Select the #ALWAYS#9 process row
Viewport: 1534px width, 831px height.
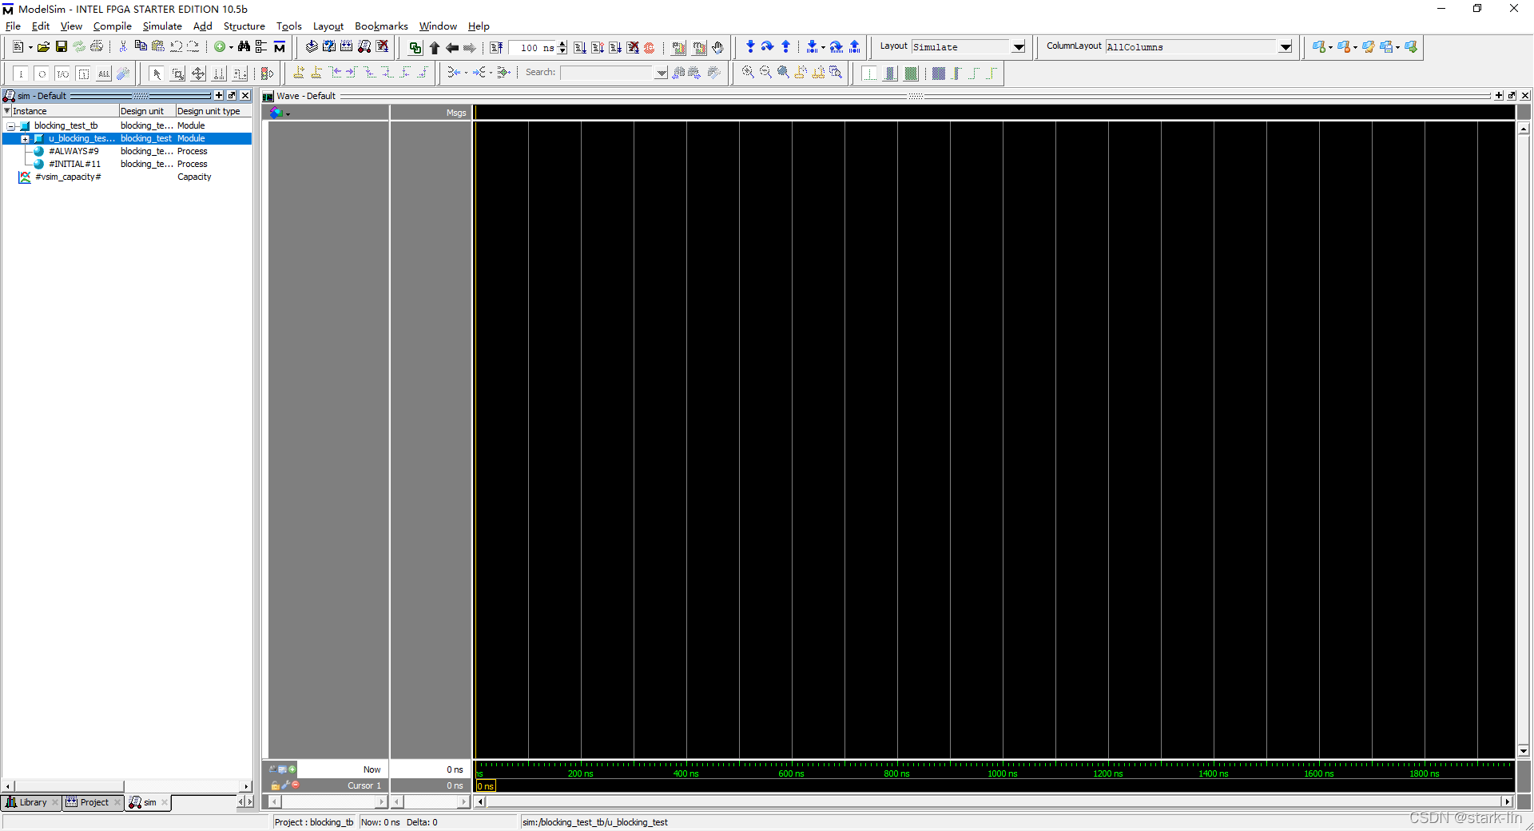tap(126, 151)
